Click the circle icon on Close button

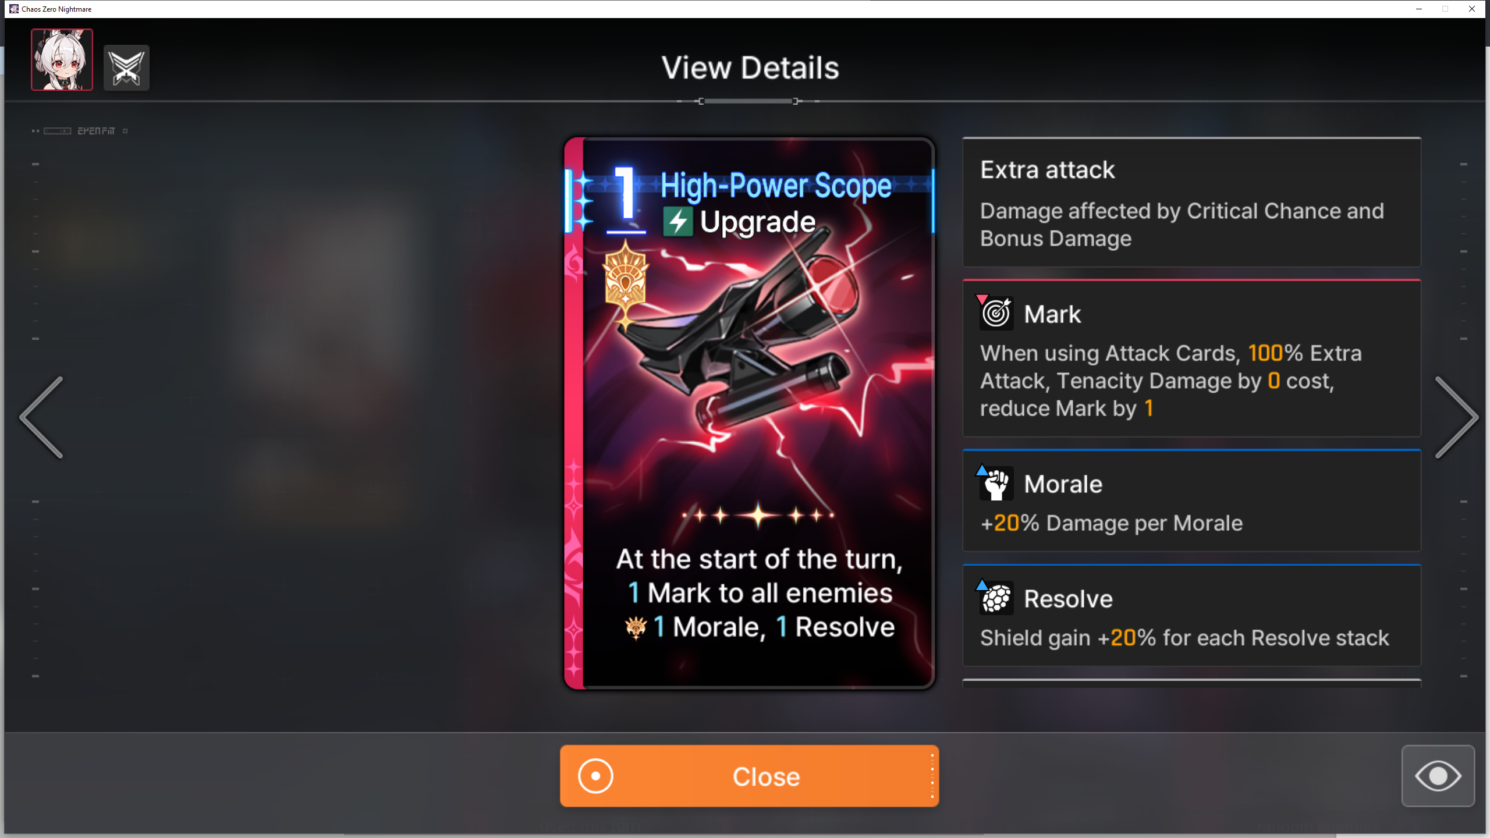coord(595,776)
